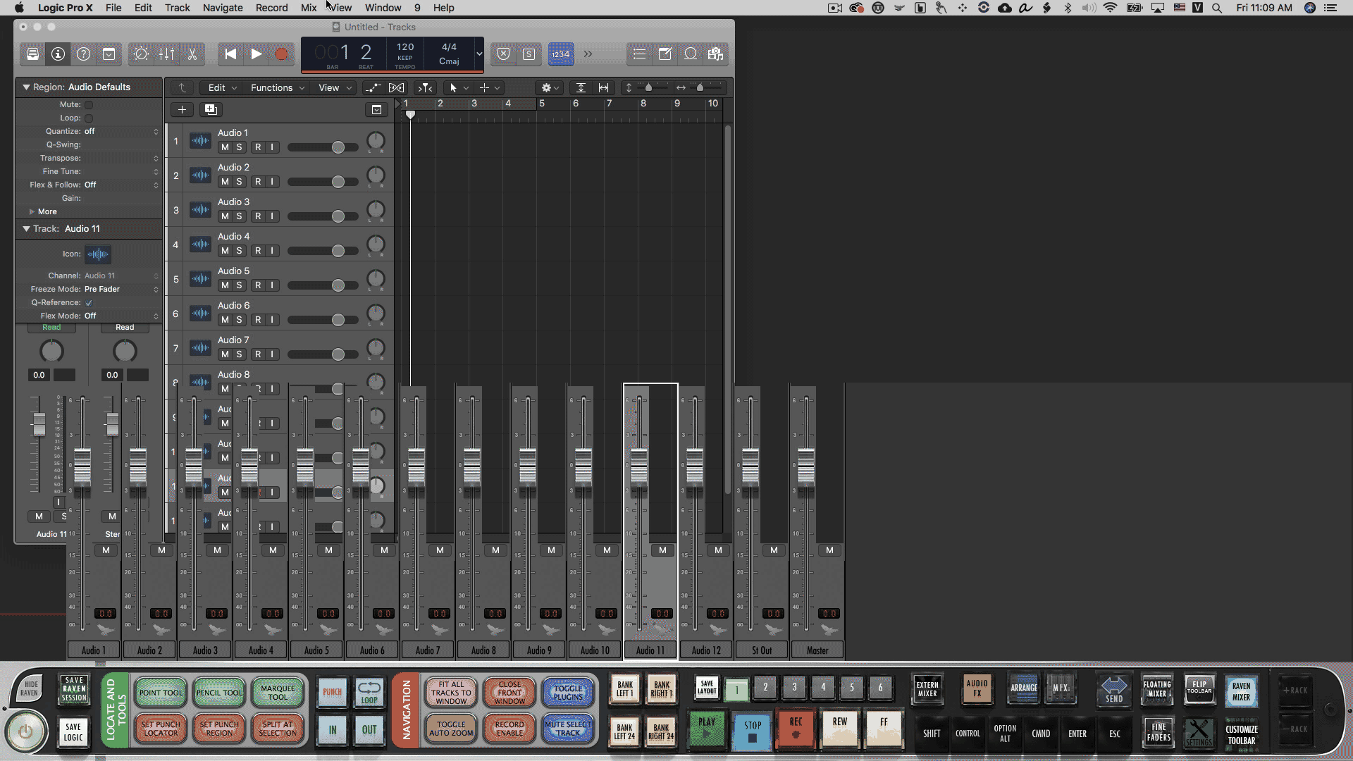Click the Point Tool Raven button
This screenshot has height=761, width=1353.
(x=161, y=693)
